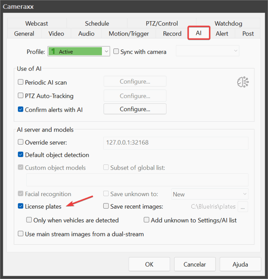Screen dimensions: 268x279
Task: Open the Sync with camera dropdown
Action: point(208,51)
